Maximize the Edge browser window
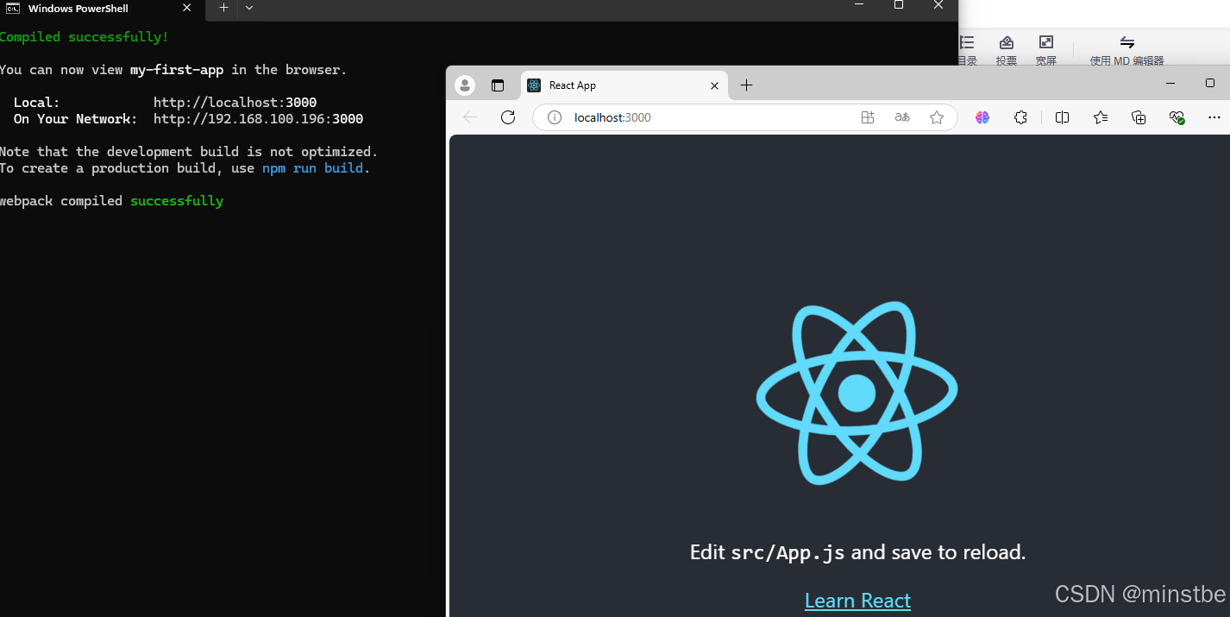The width and height of the screenshot is (1230, 617). 1210,84
